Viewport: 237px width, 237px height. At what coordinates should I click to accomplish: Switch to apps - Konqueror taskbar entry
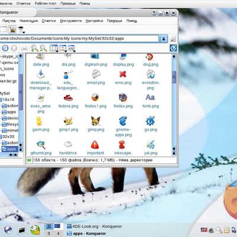[x=87, y=233]
